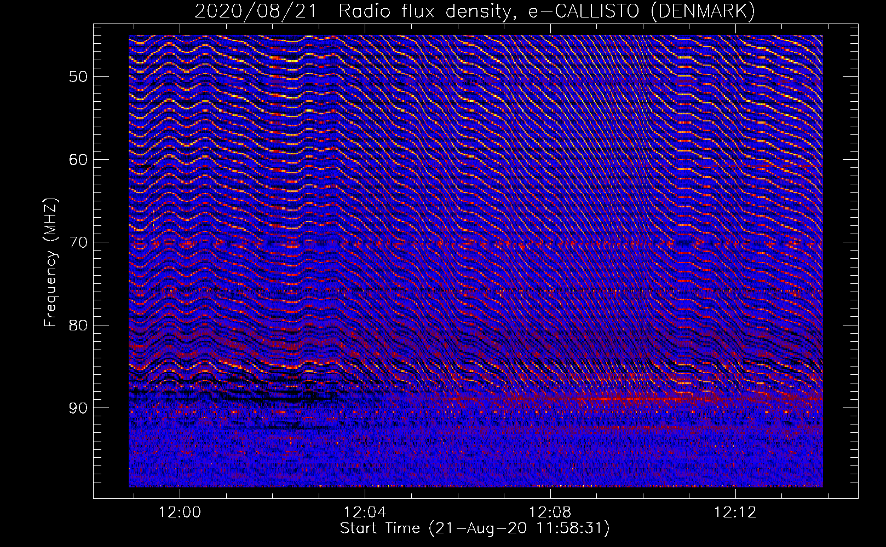Click the 12:00 time tick label

coord(180,513)
